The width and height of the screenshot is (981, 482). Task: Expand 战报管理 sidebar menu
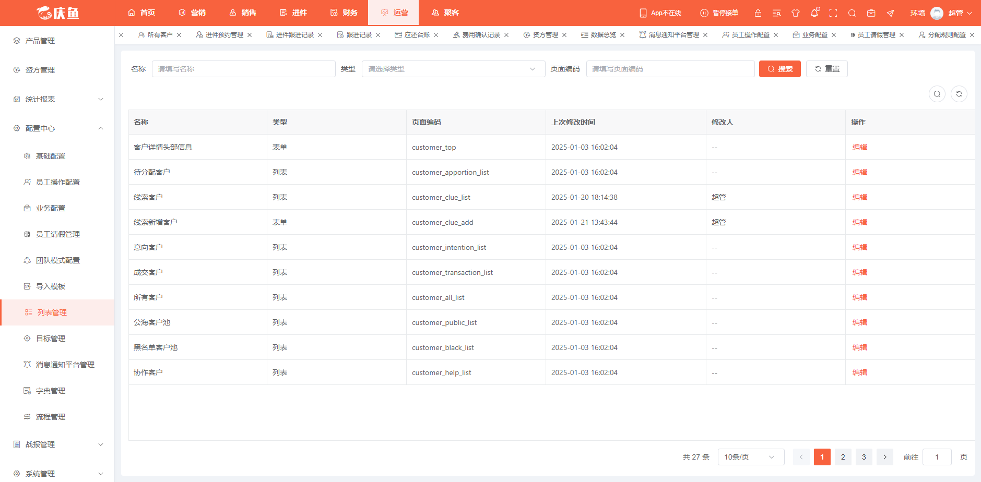point(57,444)
